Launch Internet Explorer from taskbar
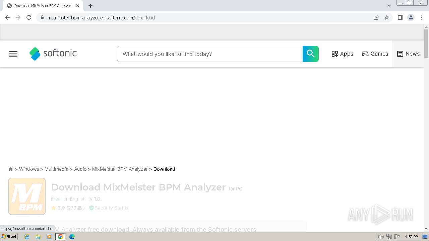 27,237
